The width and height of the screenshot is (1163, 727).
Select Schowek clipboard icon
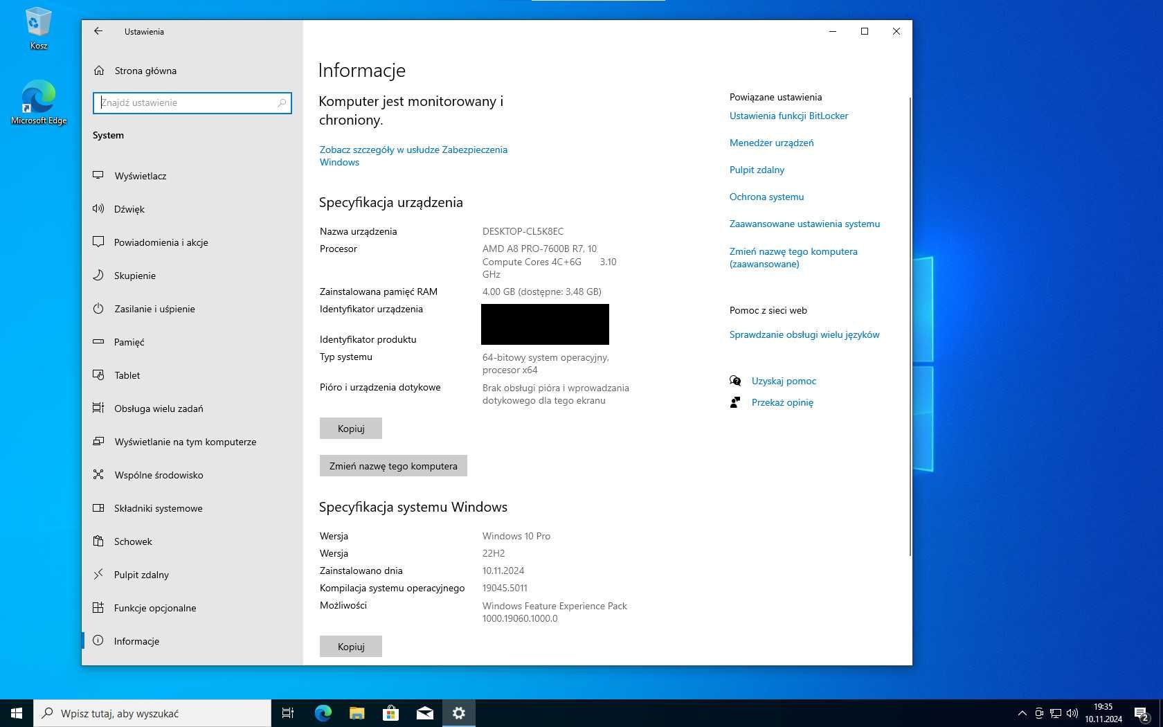coord(98,541)
